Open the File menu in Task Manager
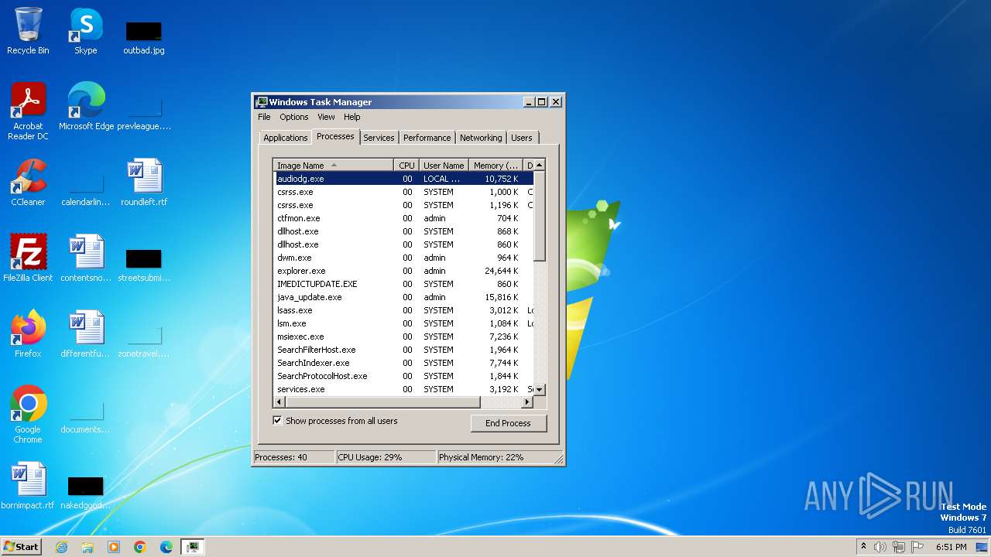991x557 pixels. pyautogui.click(x=264, y=117)
